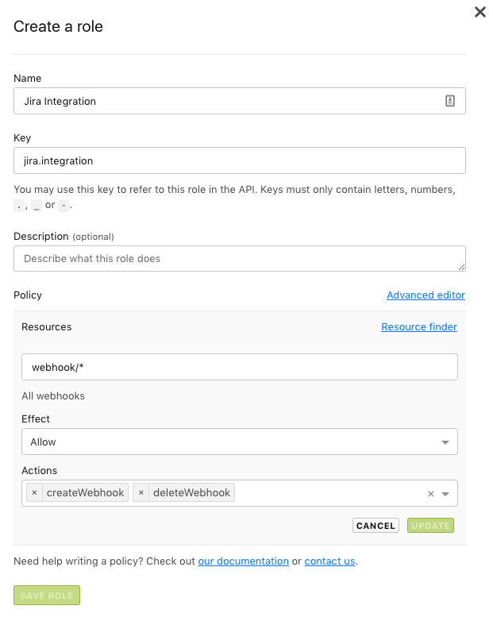
Task: Remove the createWebhook action tag
Action: pos(34,493)
